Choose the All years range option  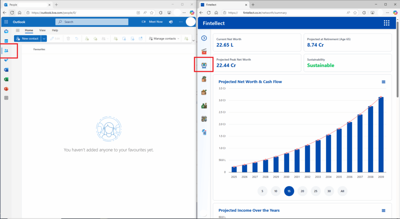(342, 191)
